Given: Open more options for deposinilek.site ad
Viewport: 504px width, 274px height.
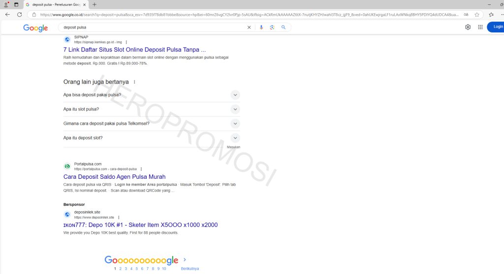Looking at the screenshot, I should pyautogui.click(x=119, y=217).
